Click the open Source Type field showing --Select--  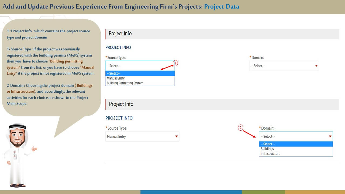coord(140,66)
